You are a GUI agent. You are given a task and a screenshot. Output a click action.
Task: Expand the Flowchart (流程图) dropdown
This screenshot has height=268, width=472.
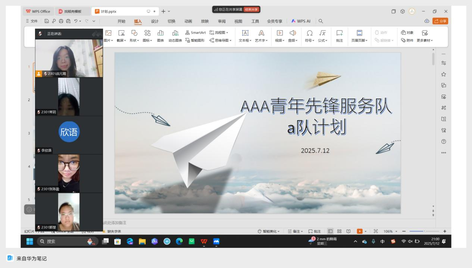pos(219,32)
